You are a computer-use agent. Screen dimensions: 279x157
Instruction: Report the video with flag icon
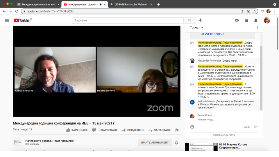point(177,130)
